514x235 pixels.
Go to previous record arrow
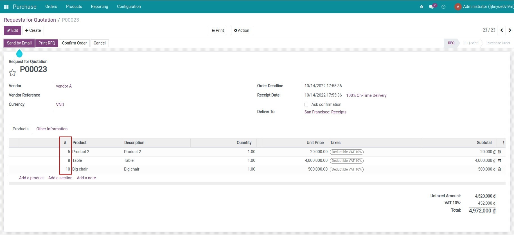coord(502,30)
